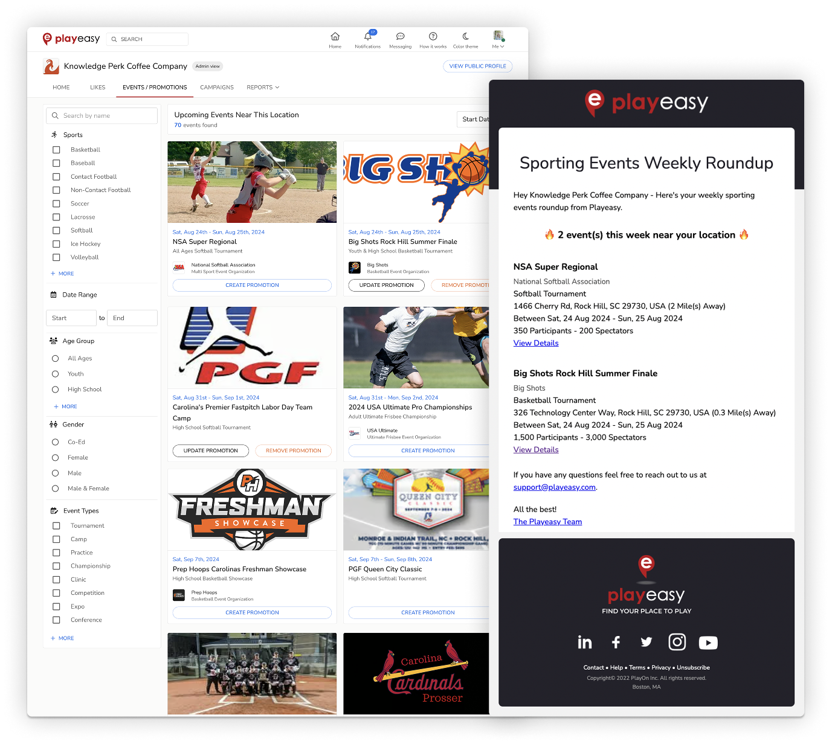
Task: Enable the Tournament event type checkbox
Action: click(56, 526)
